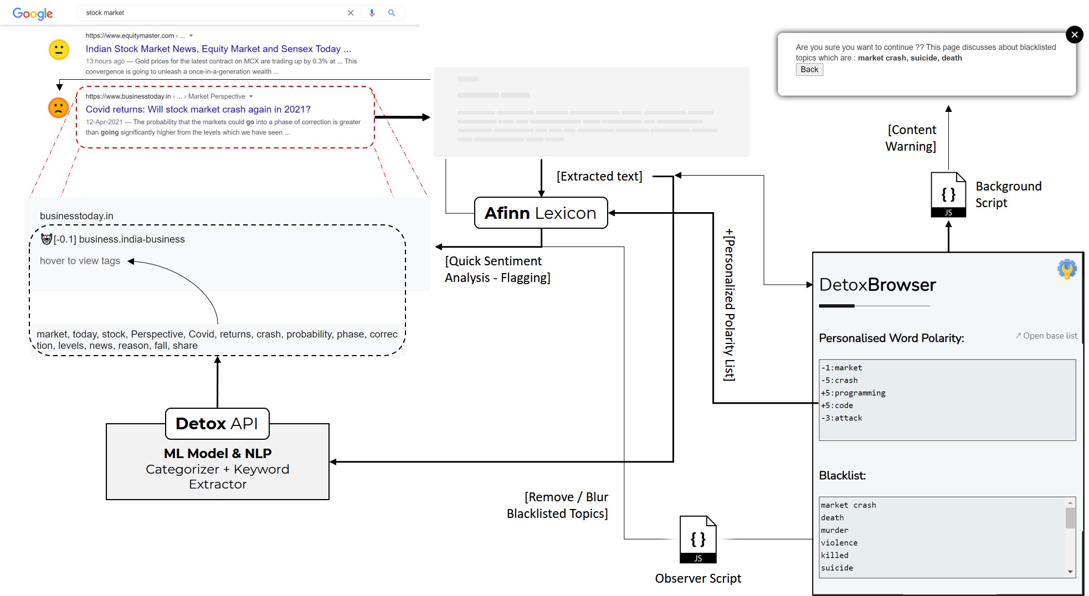Click inside the Blacklist text area

pos(942,537)
